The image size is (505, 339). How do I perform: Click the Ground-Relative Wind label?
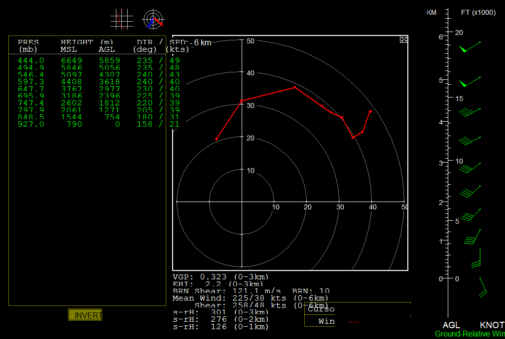[470, 334]
